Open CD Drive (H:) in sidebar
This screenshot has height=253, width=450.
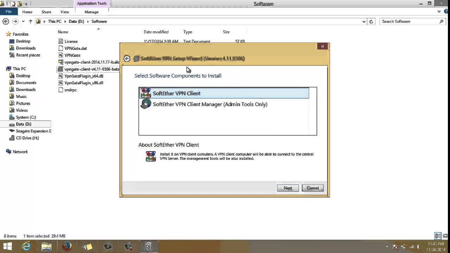click(x=27, y=138)
